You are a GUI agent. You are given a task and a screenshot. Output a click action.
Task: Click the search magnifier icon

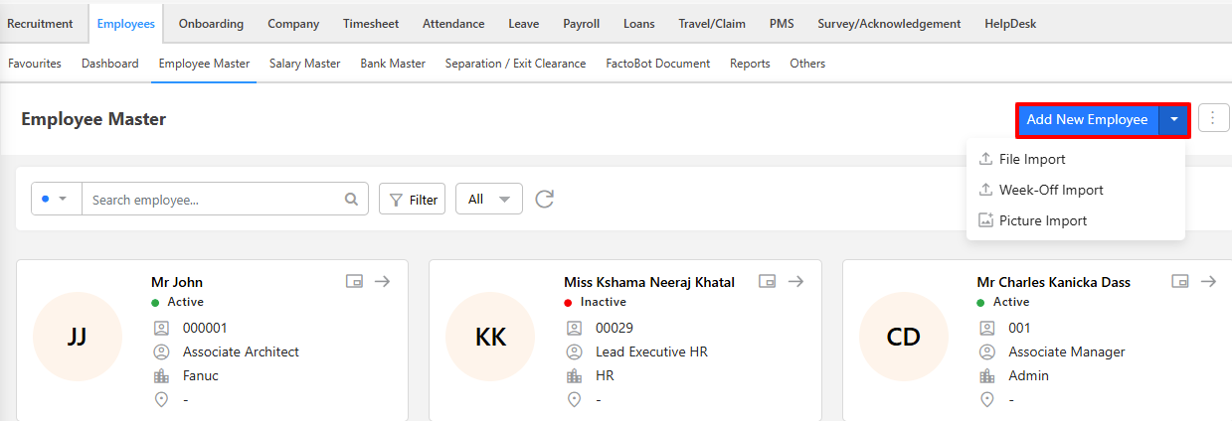point(351,199)
